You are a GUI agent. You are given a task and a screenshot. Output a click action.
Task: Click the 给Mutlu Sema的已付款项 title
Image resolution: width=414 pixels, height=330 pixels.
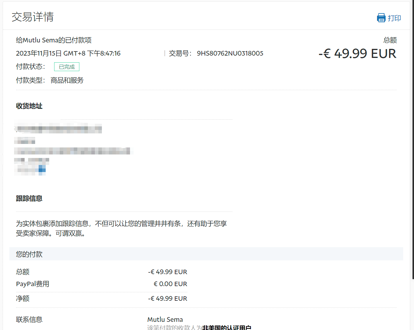(54, 40)
